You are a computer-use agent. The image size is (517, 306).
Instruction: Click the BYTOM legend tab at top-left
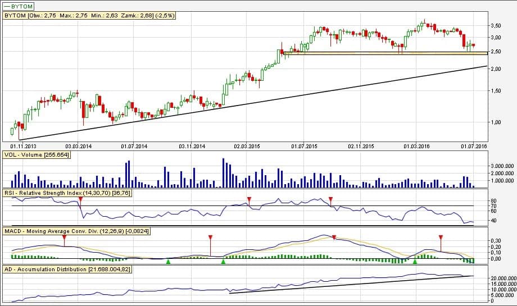point(19,6)
